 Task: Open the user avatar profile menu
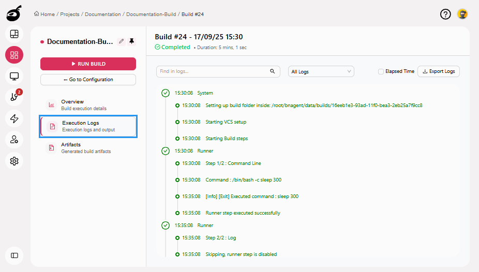click(462, 14)
